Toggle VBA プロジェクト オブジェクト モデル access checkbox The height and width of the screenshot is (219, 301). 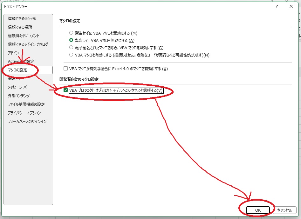[66, 90]
